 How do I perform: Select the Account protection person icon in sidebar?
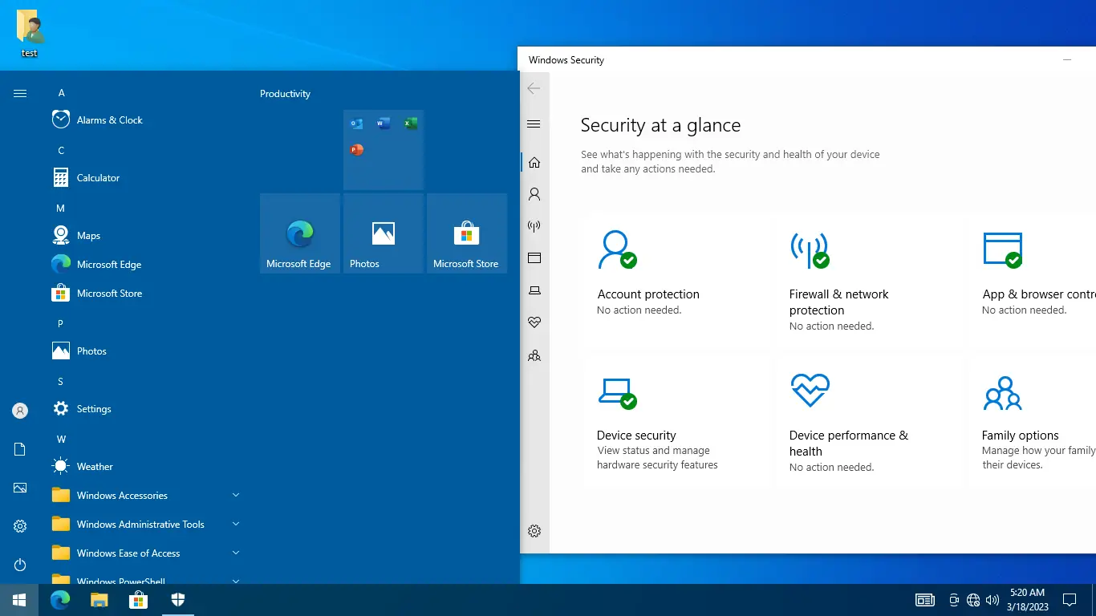click(x=534, y=194)
